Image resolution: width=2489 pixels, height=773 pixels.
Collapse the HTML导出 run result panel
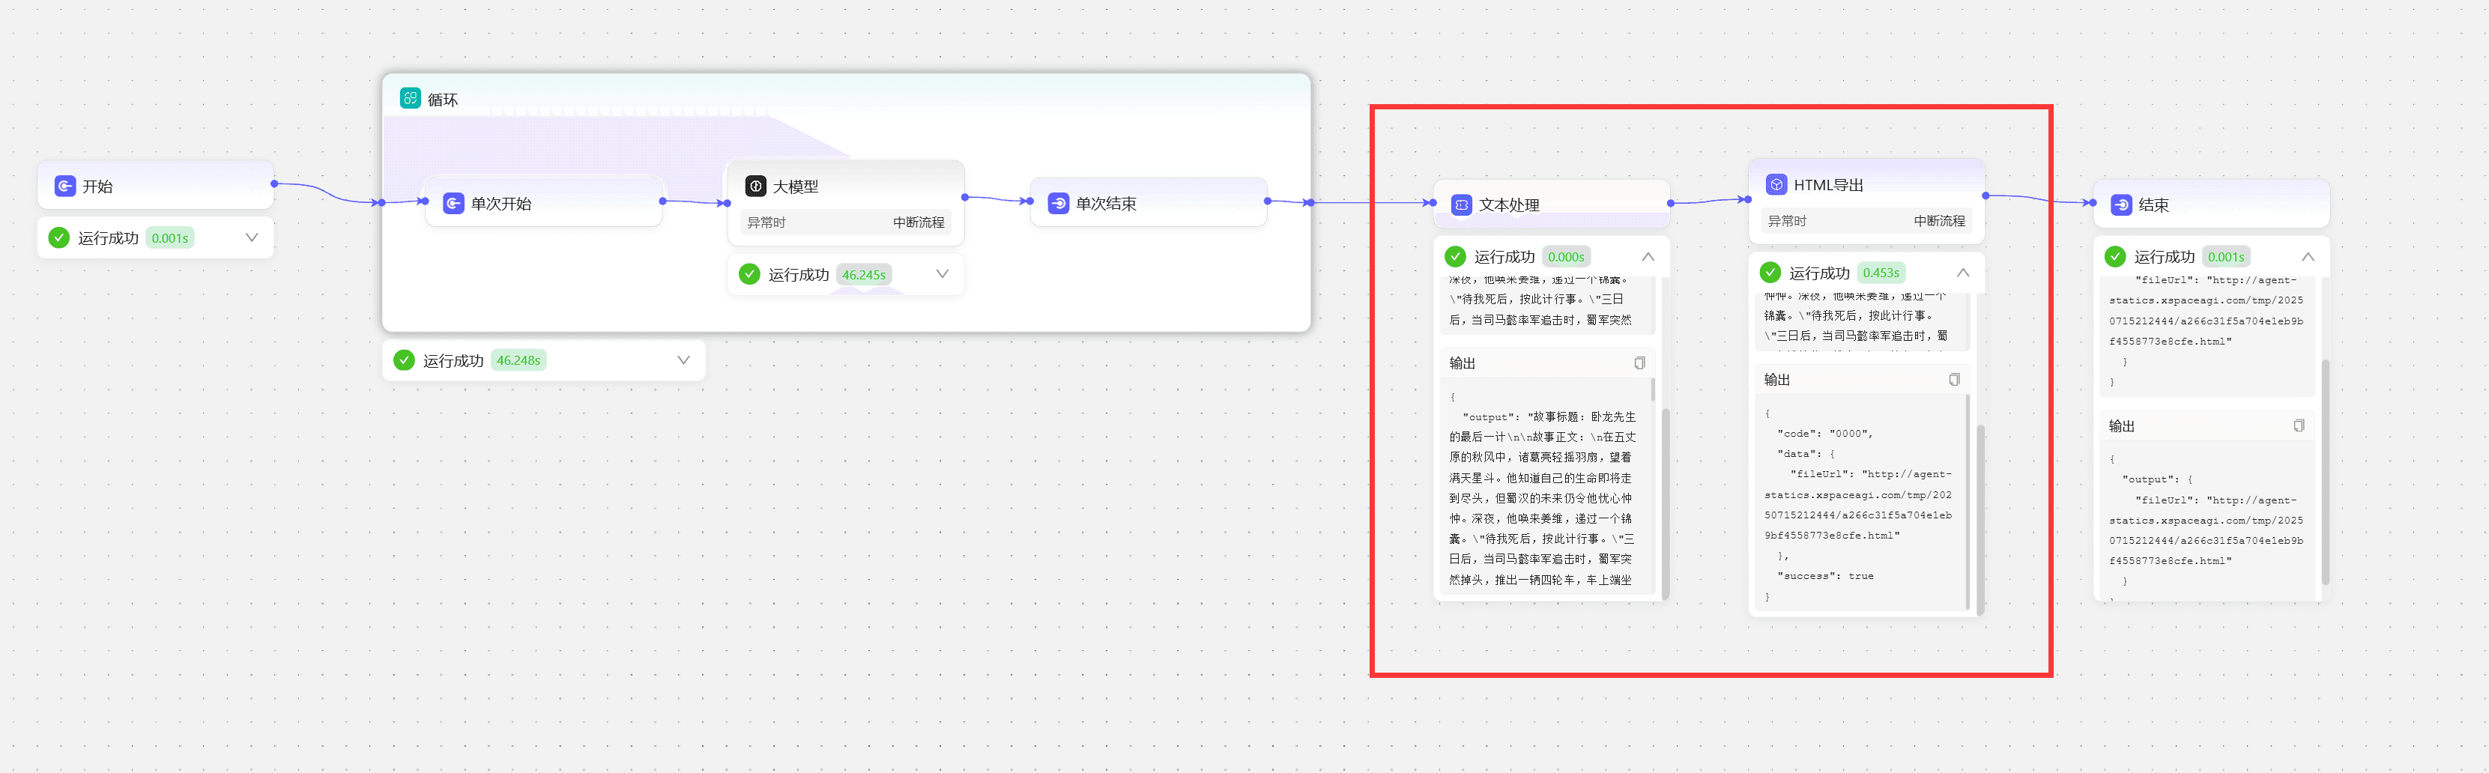coord(1963,273)
